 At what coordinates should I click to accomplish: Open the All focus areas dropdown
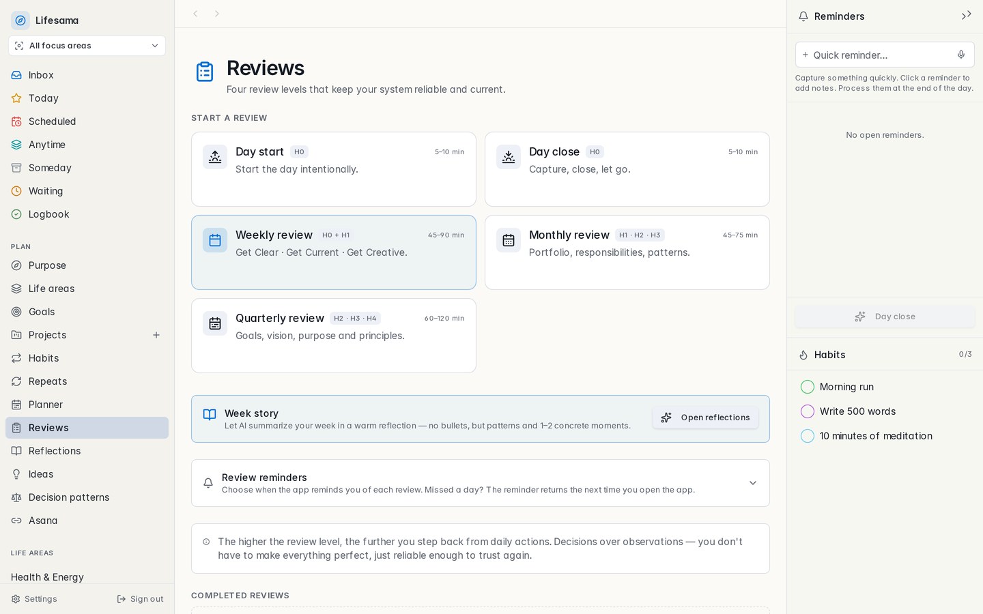pyautogui.click(x=87, y=46)
